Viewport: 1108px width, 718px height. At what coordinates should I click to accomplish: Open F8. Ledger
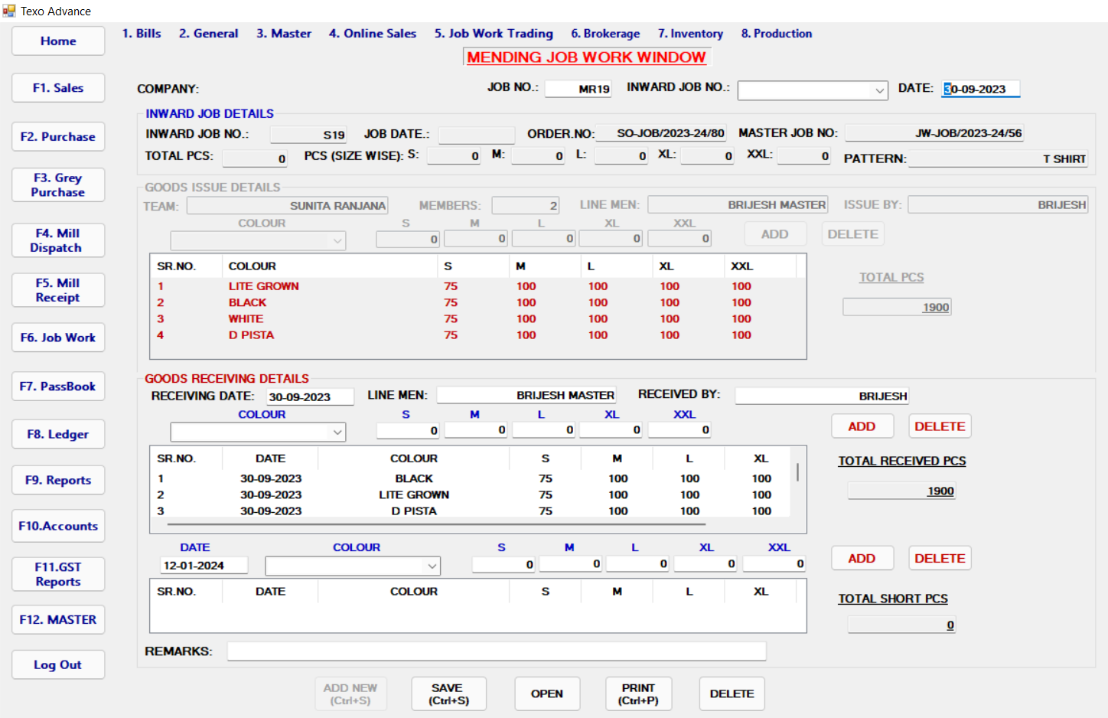point(58,435)
